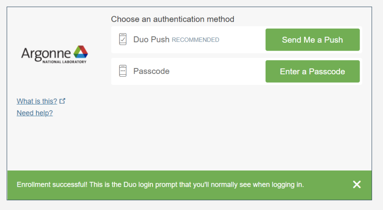Click the Enrollment successful message text
383x210 pixels.
(160, 184)
